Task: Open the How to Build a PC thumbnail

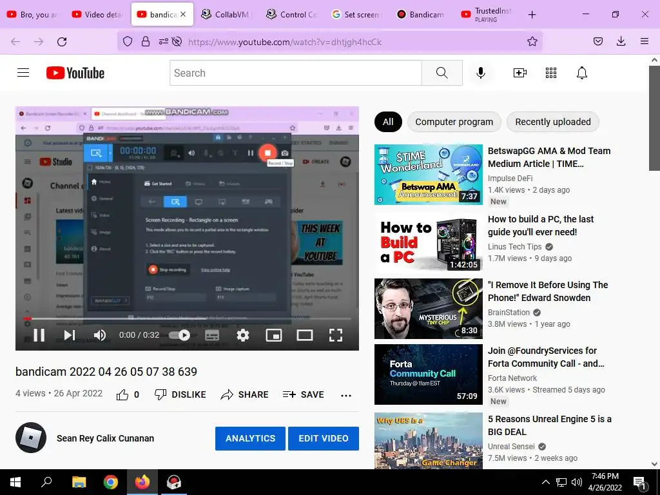Action: (429, 242)
